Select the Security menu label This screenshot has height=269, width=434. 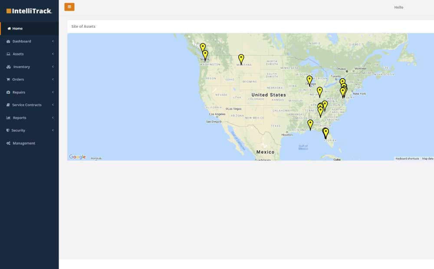tap(18, 131)
